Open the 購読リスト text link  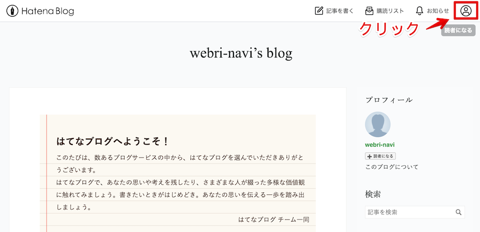pyautogui.click(x=390, y=11)
